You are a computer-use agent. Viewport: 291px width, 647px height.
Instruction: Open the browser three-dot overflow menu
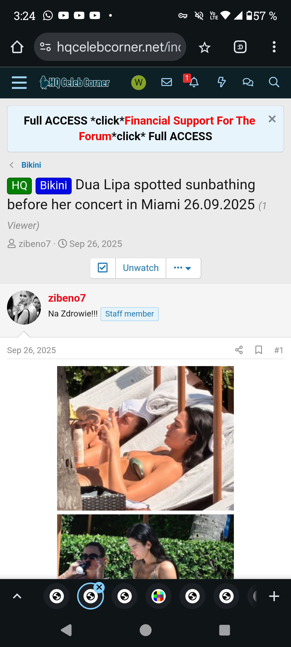click(274, 47)
